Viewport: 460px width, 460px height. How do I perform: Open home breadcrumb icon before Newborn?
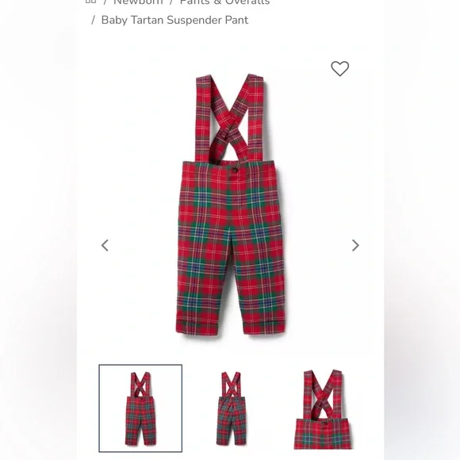point(90,2)
